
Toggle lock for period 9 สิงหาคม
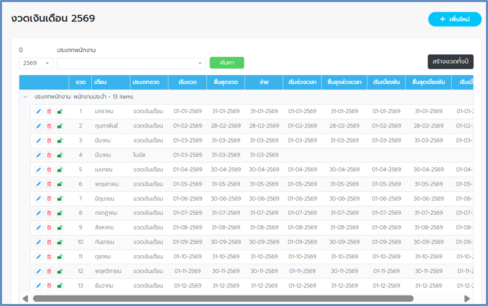(x=60, y=228)
